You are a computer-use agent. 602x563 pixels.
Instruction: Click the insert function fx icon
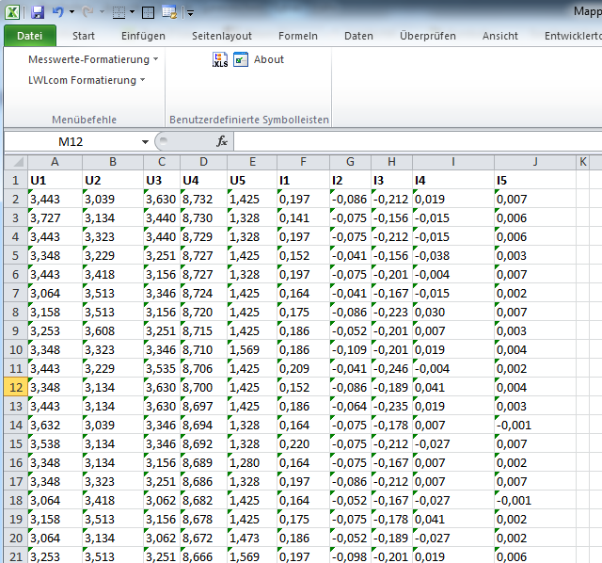[x=222, y=141]
